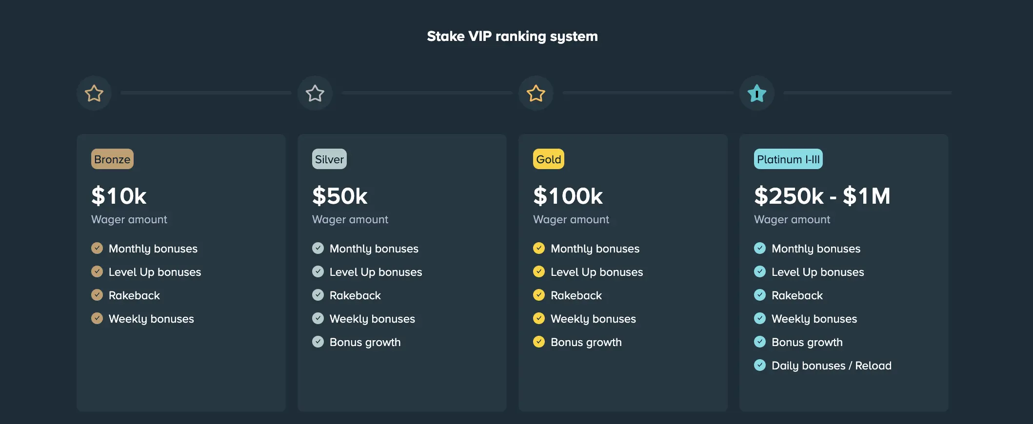Click the Silver Bonus growth check icon

(x=318, y=342)
